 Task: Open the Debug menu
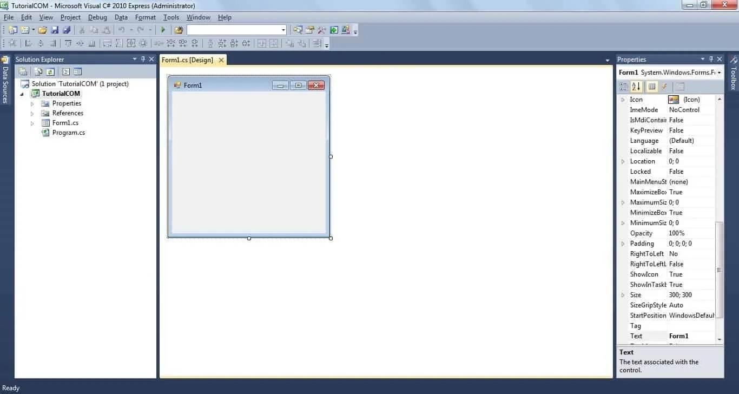(x=97, y=17)
